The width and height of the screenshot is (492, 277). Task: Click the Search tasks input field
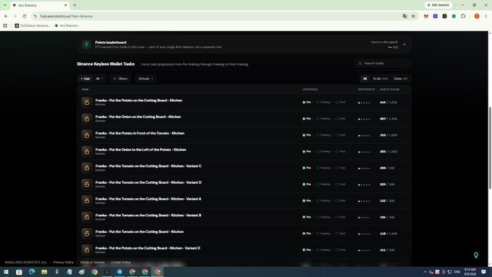[x=383, y=64]
